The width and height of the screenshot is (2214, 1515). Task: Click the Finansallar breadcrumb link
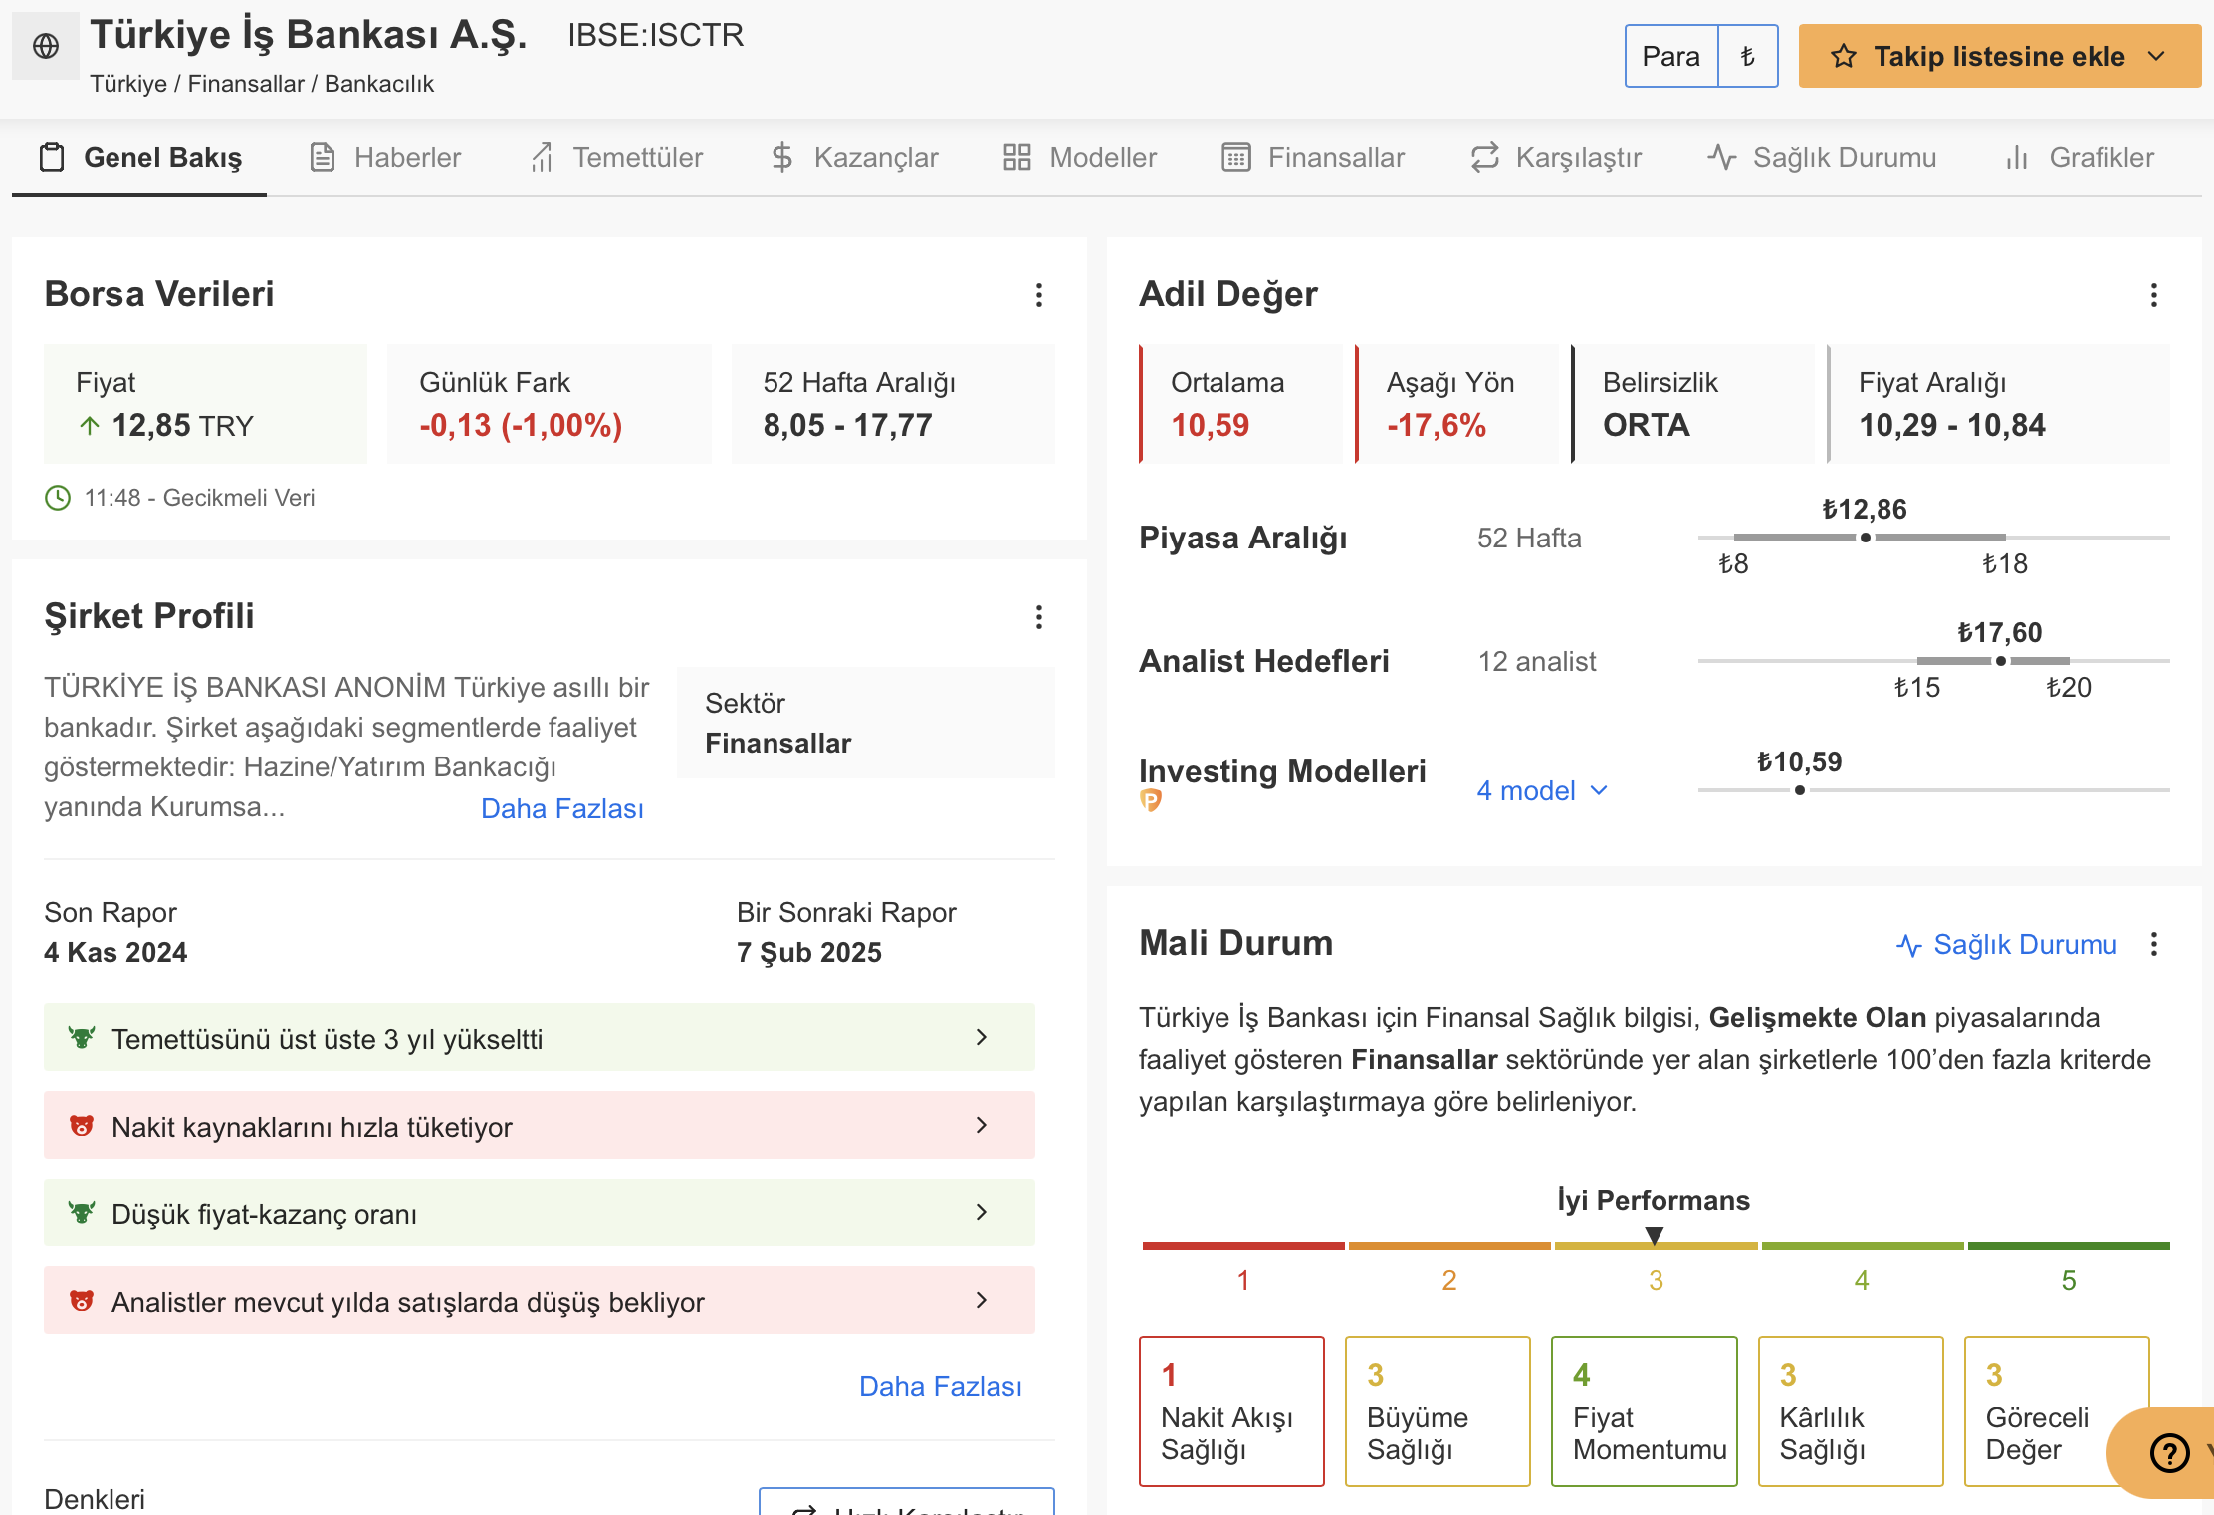coord(246,84)
